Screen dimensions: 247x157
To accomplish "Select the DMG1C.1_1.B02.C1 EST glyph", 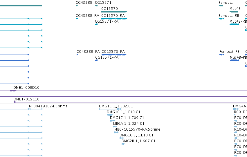I will (x=110, y=109).
